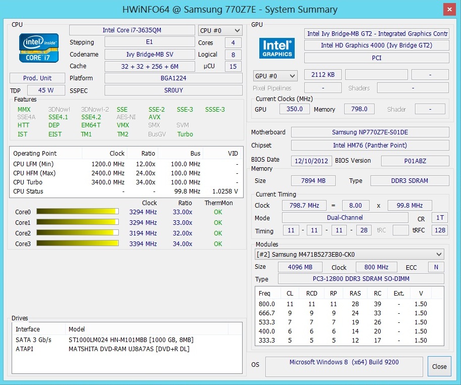Click the Logical processors count field
Screen dimensions: 461x385
tap(233, 55)
